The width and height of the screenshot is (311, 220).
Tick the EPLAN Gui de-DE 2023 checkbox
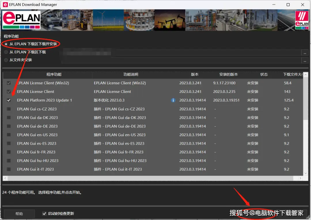point(9,126)
